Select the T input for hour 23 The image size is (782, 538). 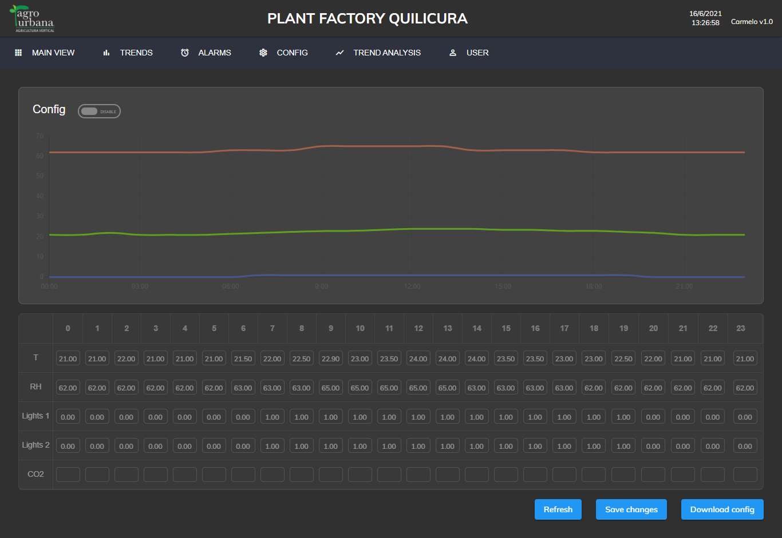745,358
